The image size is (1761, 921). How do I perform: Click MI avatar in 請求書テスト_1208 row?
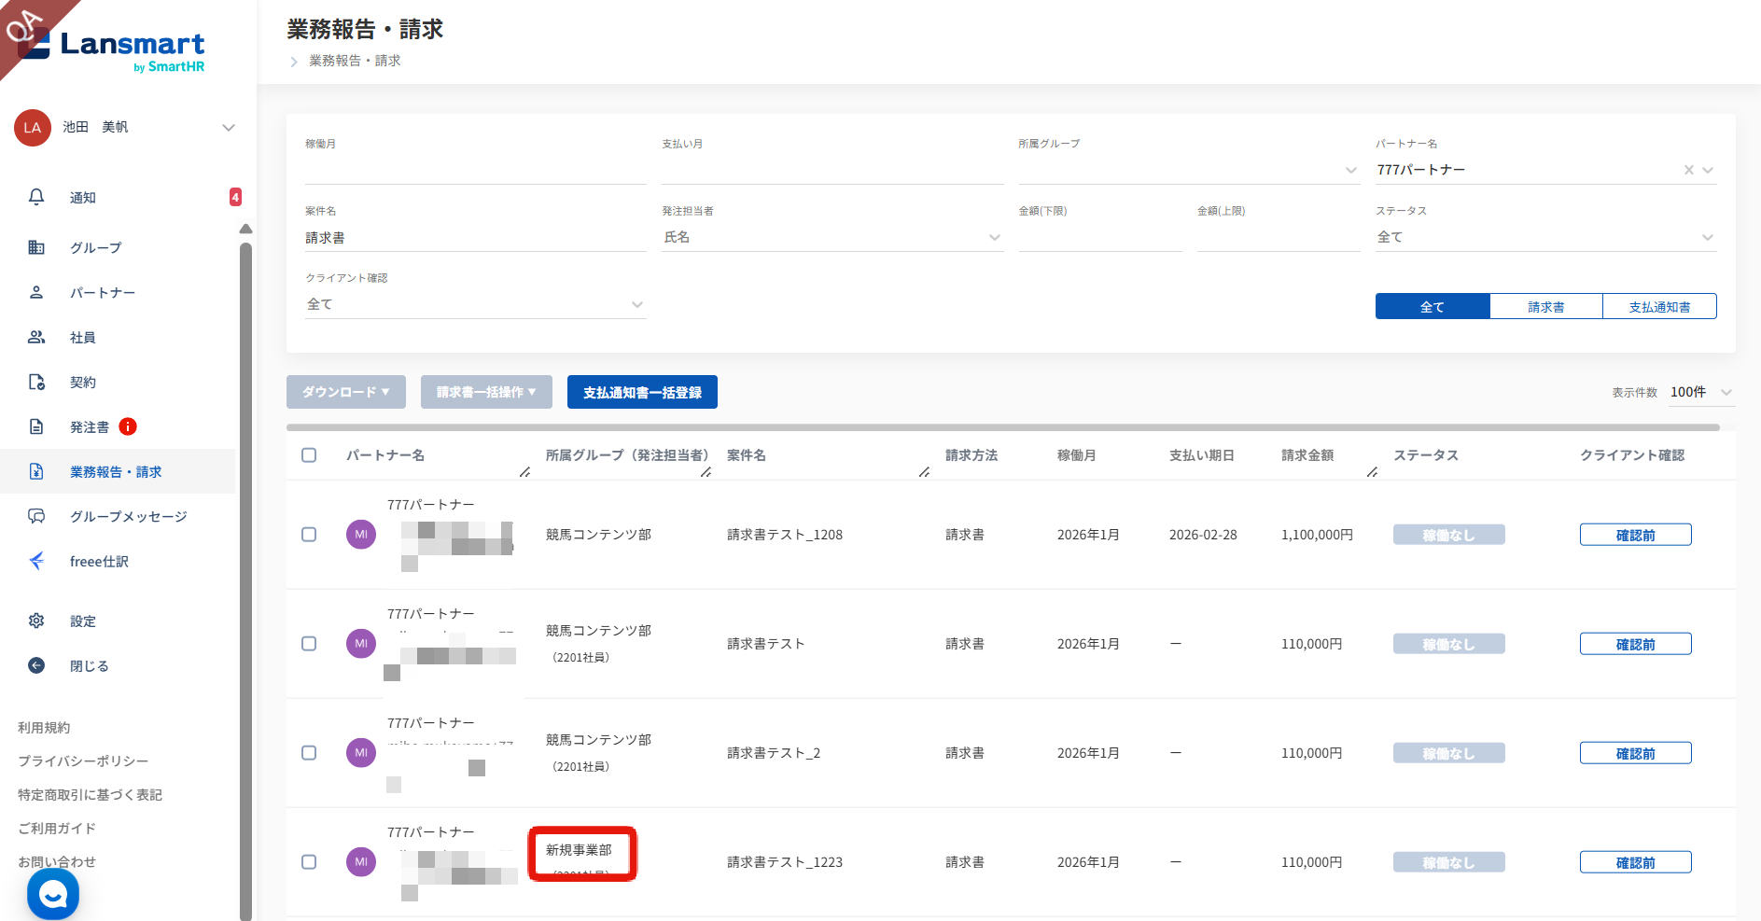[x=361, y=535]
